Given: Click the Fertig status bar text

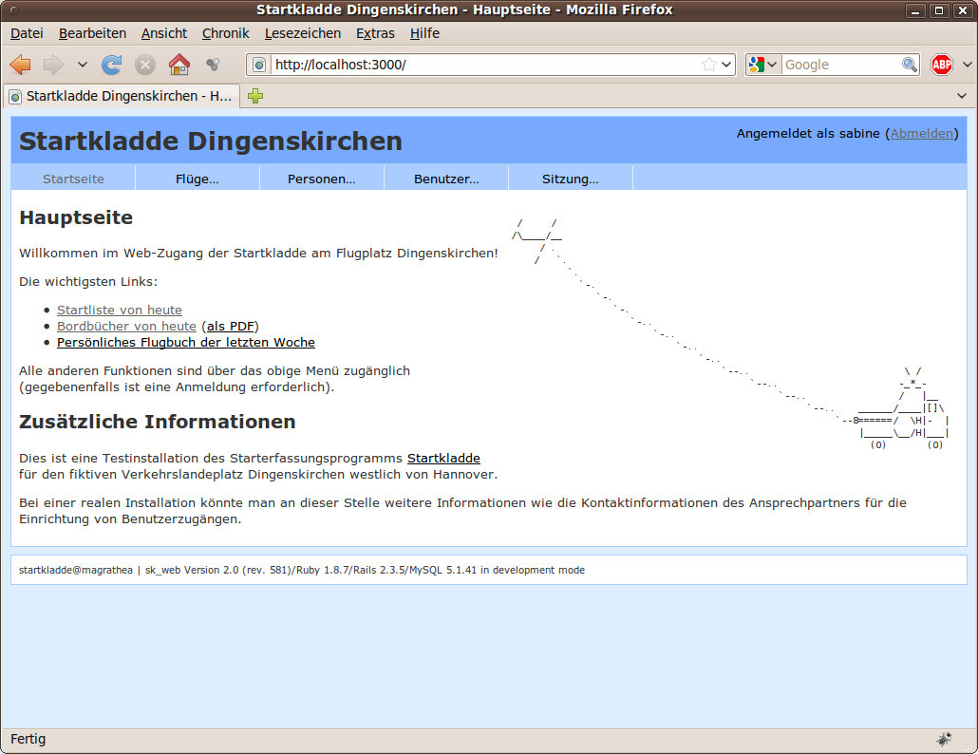Looking at the screenshot, I should click(28, 739).
